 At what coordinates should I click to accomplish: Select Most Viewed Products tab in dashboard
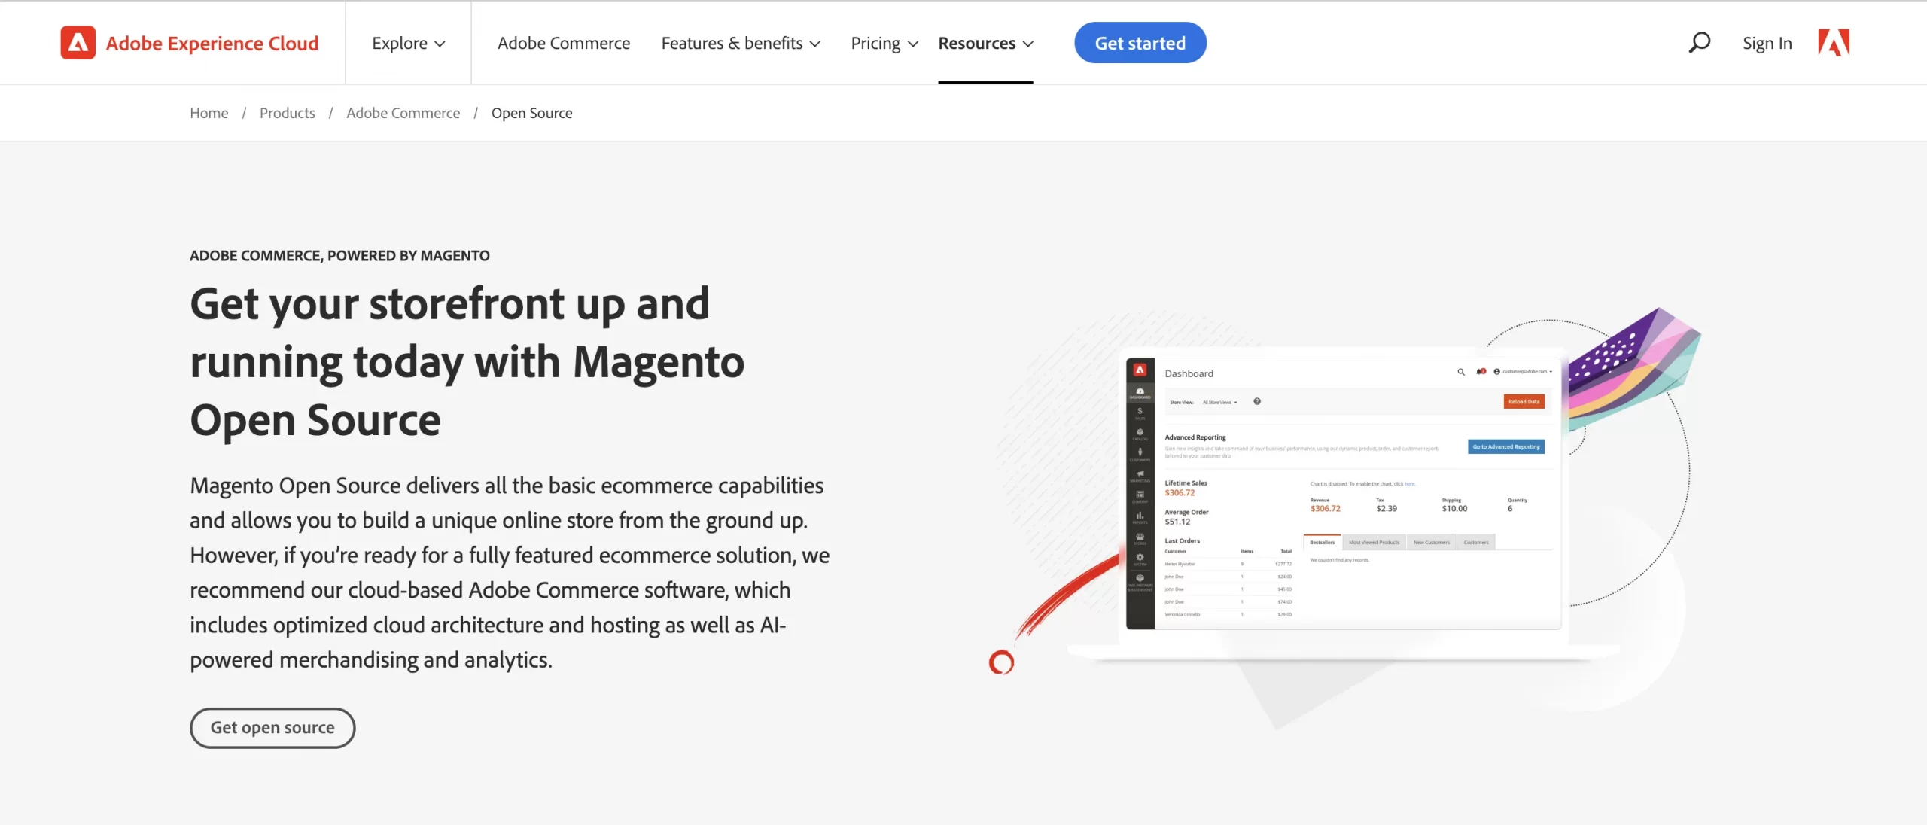click(x=1374, y=542)
